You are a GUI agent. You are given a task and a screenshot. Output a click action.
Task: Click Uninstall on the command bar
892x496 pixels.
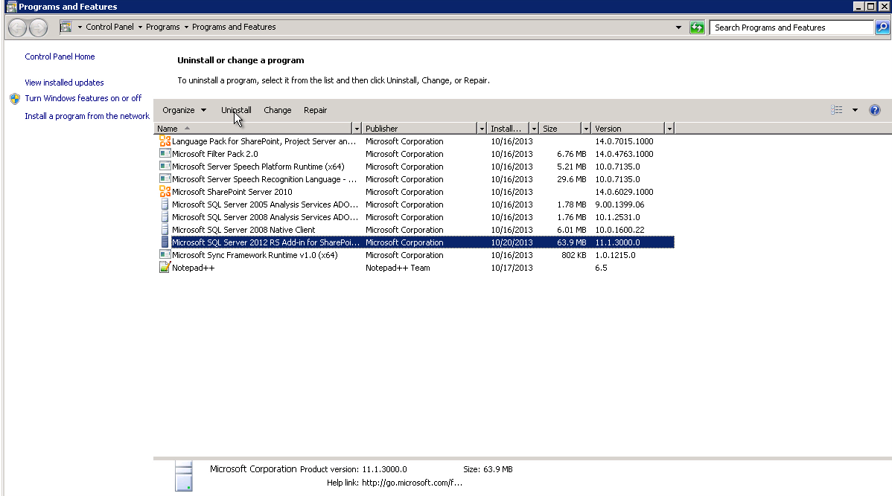pos(235,109)
